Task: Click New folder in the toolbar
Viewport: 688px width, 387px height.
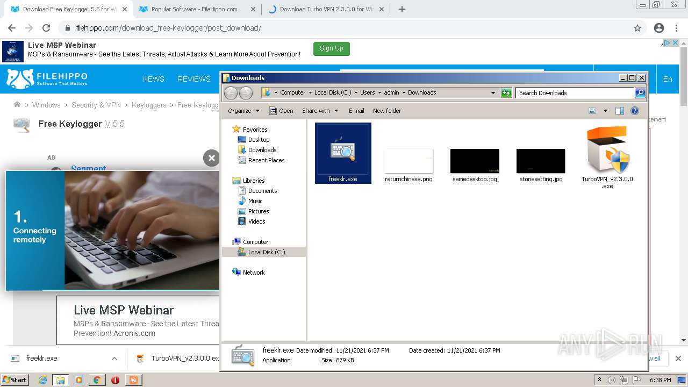Action: point(387,111)
